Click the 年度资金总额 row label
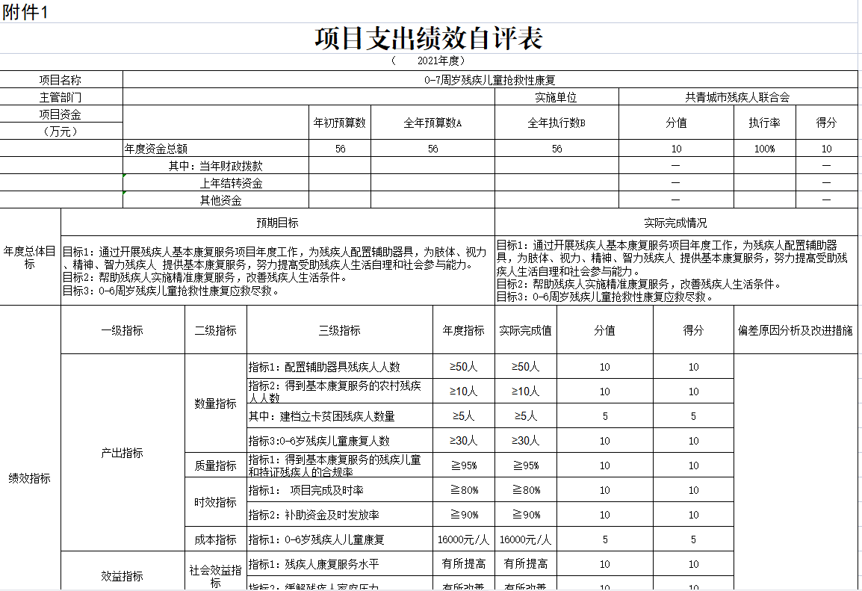The height and width of the screenshot is (591, 862). coord(161,149)
